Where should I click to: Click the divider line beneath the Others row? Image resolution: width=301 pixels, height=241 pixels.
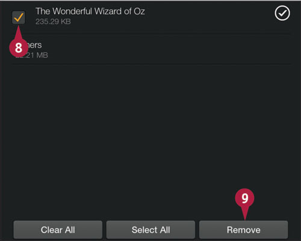pos(152,64)
